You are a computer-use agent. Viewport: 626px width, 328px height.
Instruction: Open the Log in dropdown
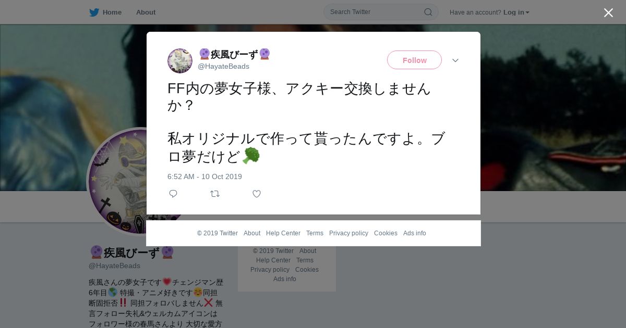[516, 12]
